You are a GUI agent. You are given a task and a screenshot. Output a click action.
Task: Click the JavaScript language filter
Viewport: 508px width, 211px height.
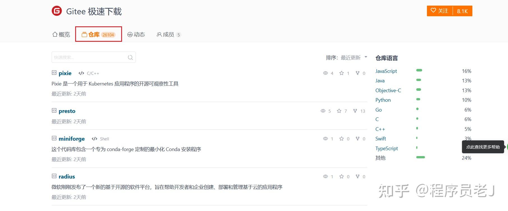pos(386,71)
